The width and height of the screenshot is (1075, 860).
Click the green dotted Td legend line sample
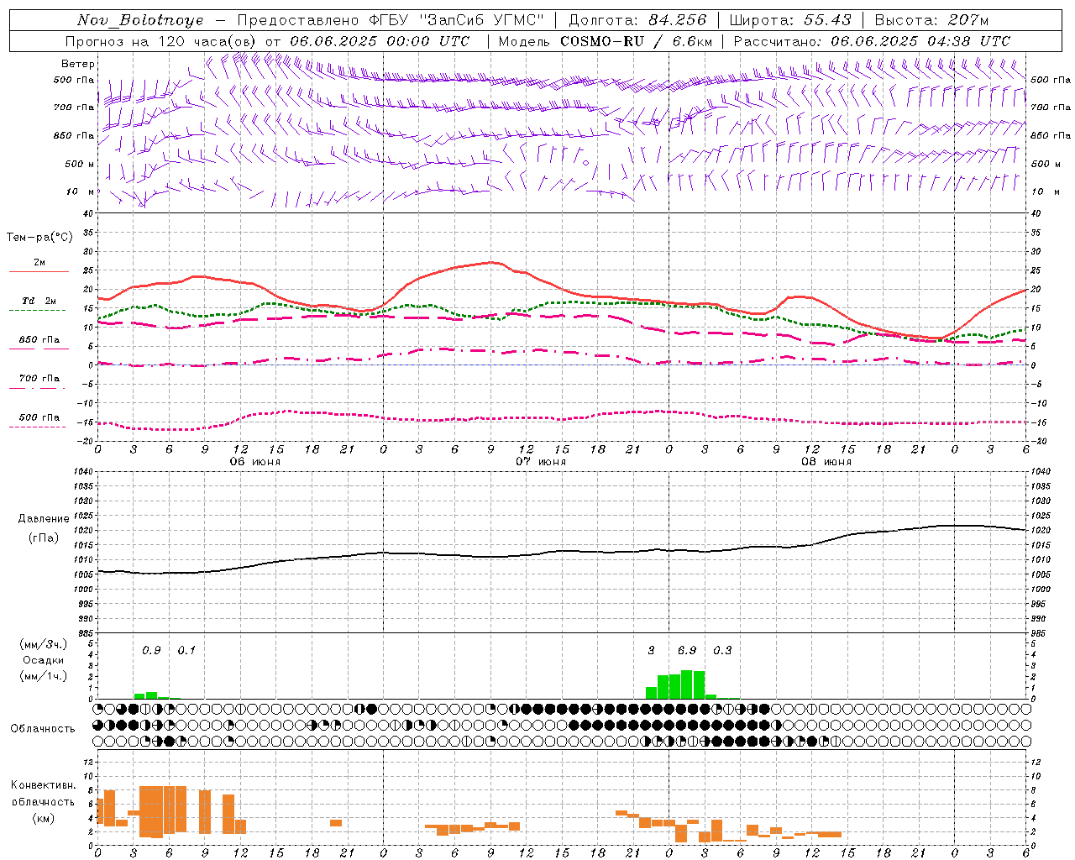pos(37,311)
